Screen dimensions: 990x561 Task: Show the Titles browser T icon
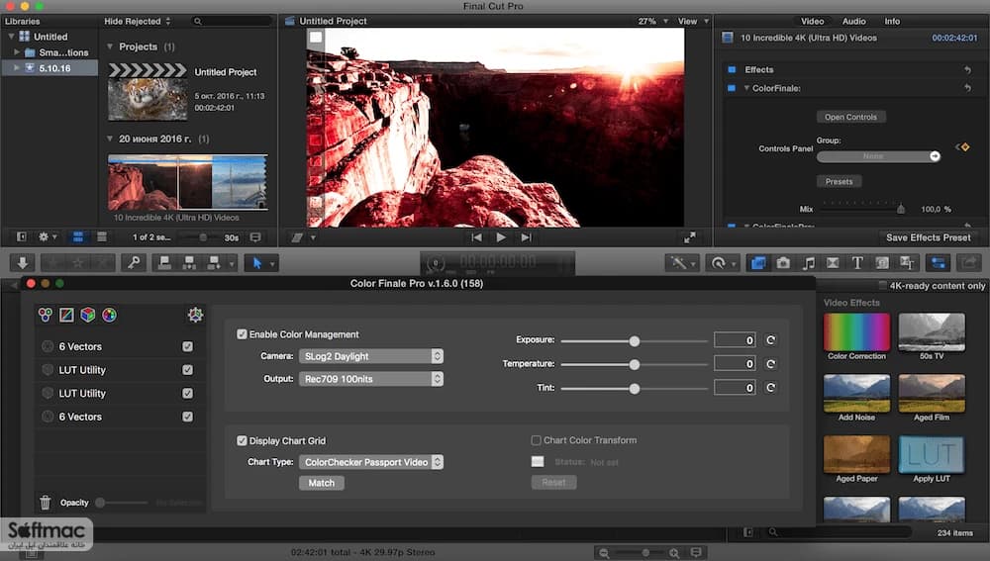[x=857, y=262]
